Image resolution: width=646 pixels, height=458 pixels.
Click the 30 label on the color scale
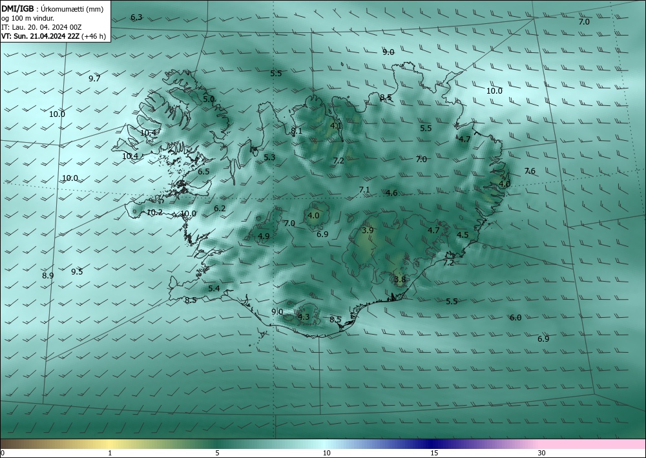click(x=542, y=453)
